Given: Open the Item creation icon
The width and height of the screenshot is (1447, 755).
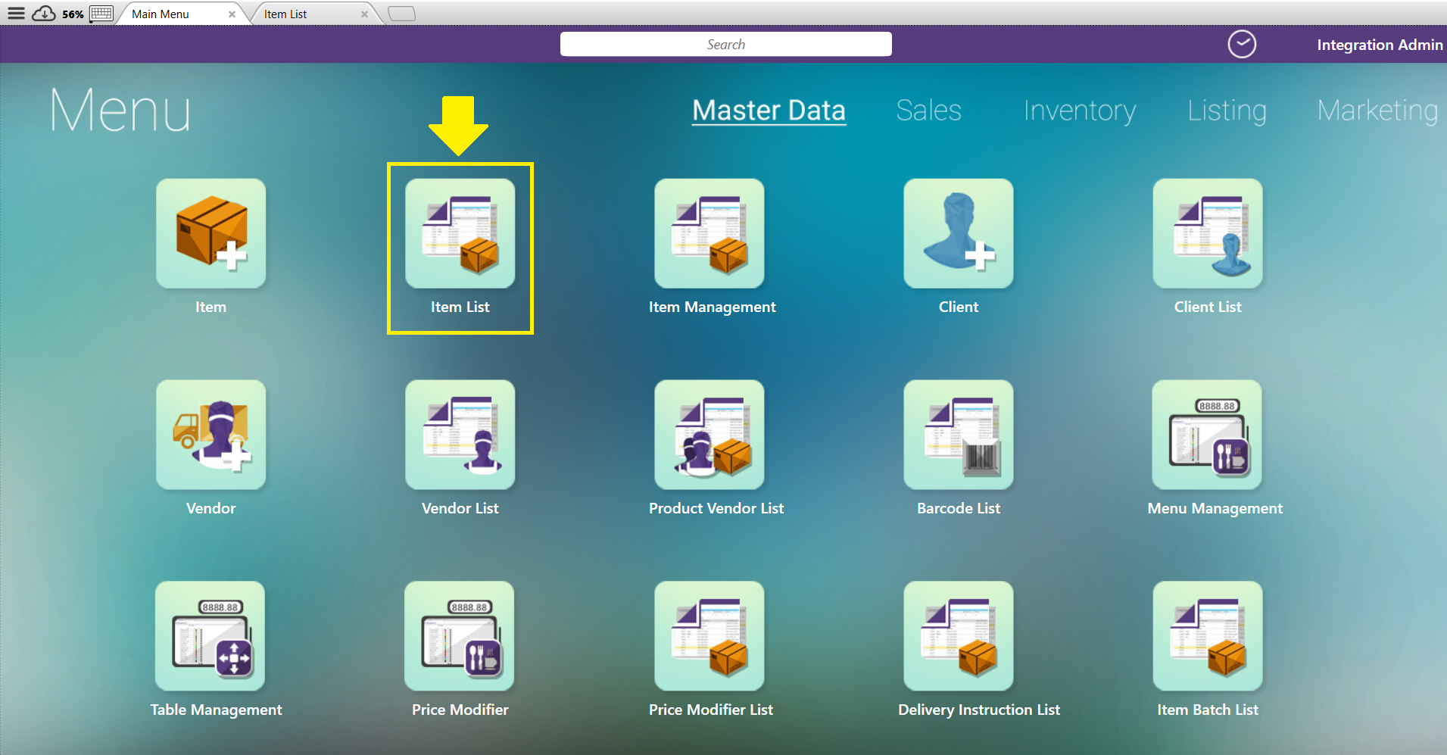Looking at the screenshot, I should click(x=211, y=233).
